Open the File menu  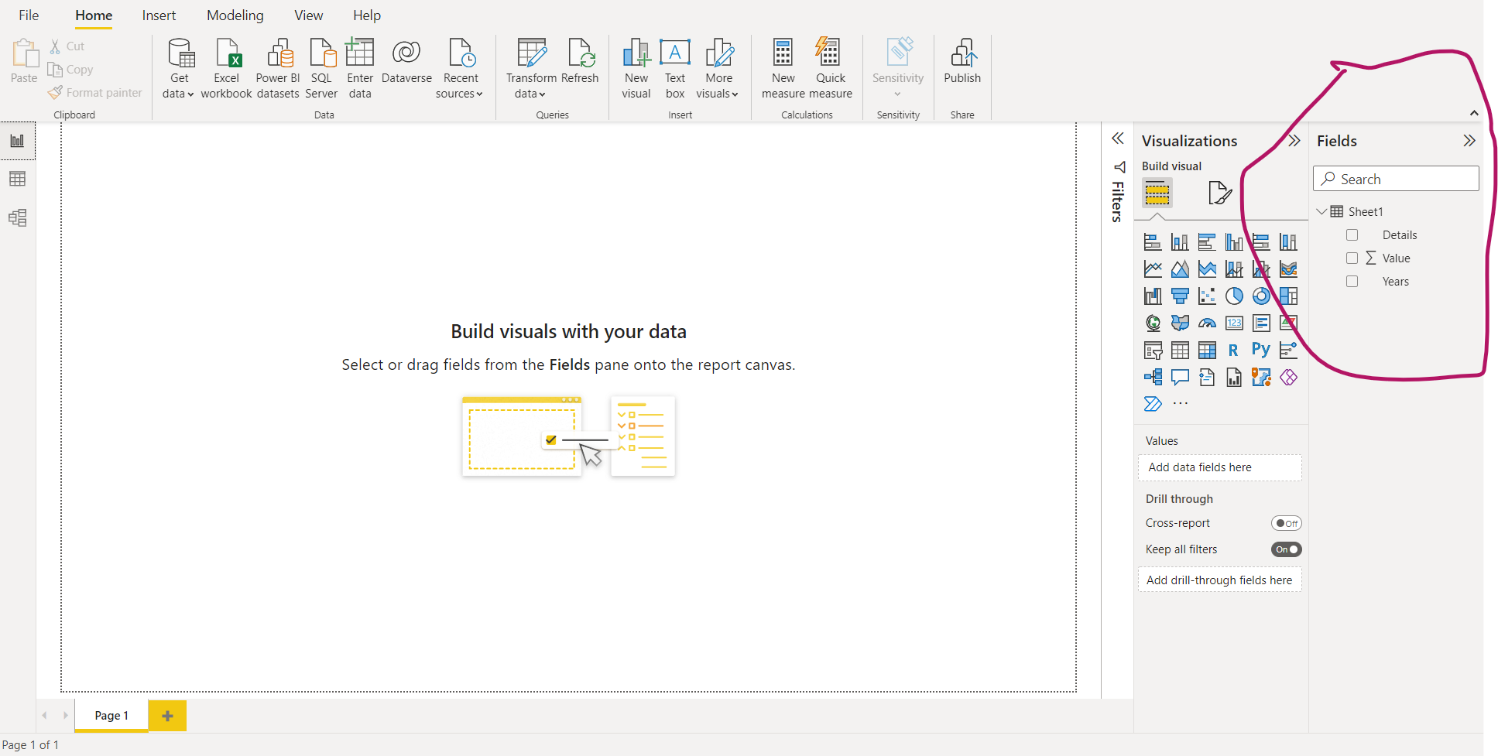29,15
